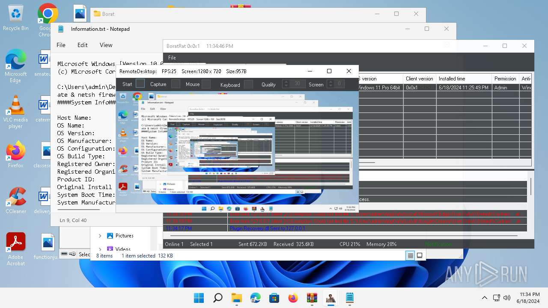
Task: Click the 'Memory 28%' status entry
Action: coord(381,244)
